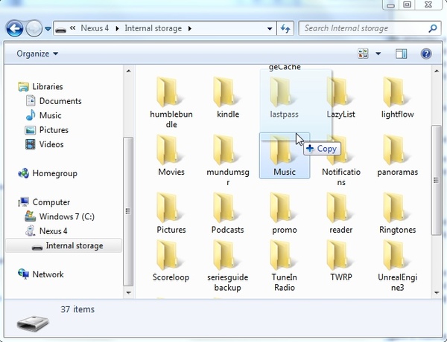The width and height of the screenshot is (447, 342).
Task: Select the UnrealEngine3 folder
Action: click(x=397, y=266)
